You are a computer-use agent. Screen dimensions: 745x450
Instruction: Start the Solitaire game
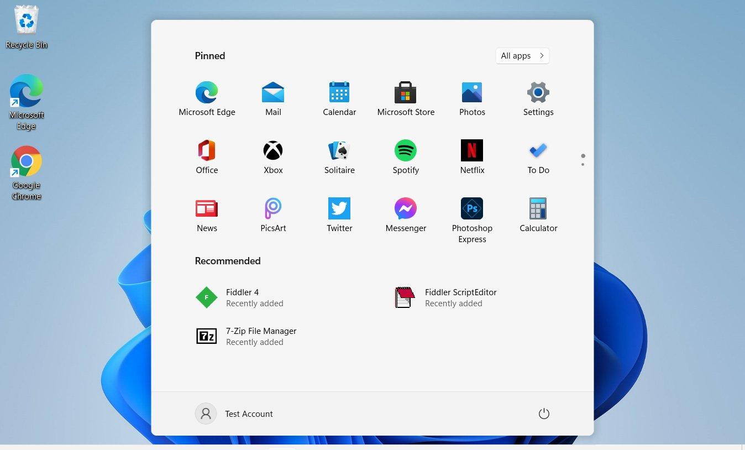point(339,157)
